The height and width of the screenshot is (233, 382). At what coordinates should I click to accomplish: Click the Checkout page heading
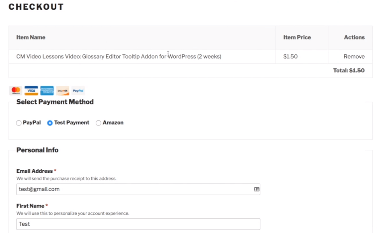[x=36, y=7]
